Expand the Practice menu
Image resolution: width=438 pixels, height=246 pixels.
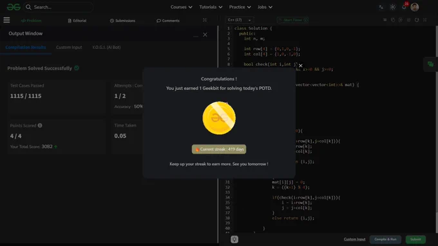coord(240,7)
